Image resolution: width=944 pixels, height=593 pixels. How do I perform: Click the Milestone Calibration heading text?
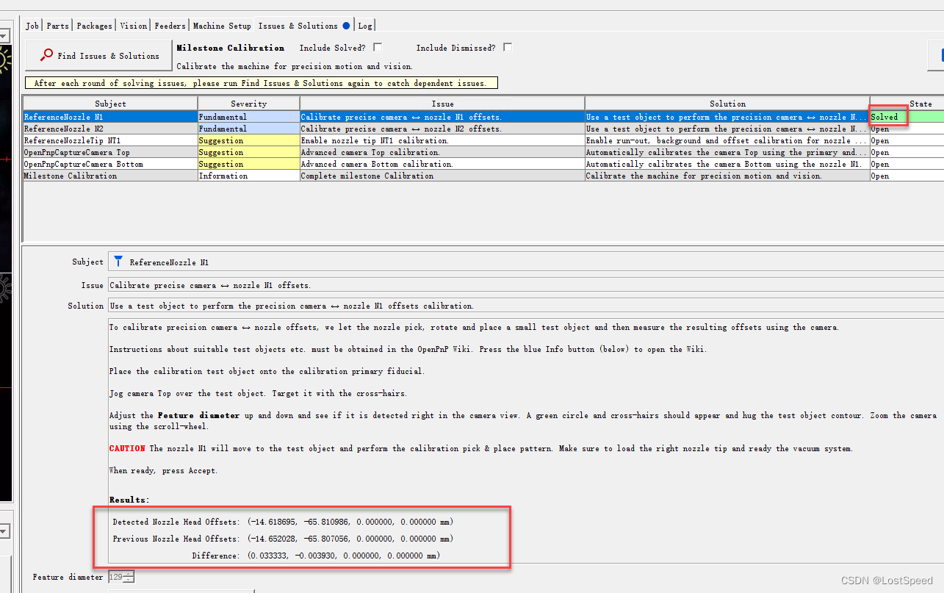click(x=231, y=48)
